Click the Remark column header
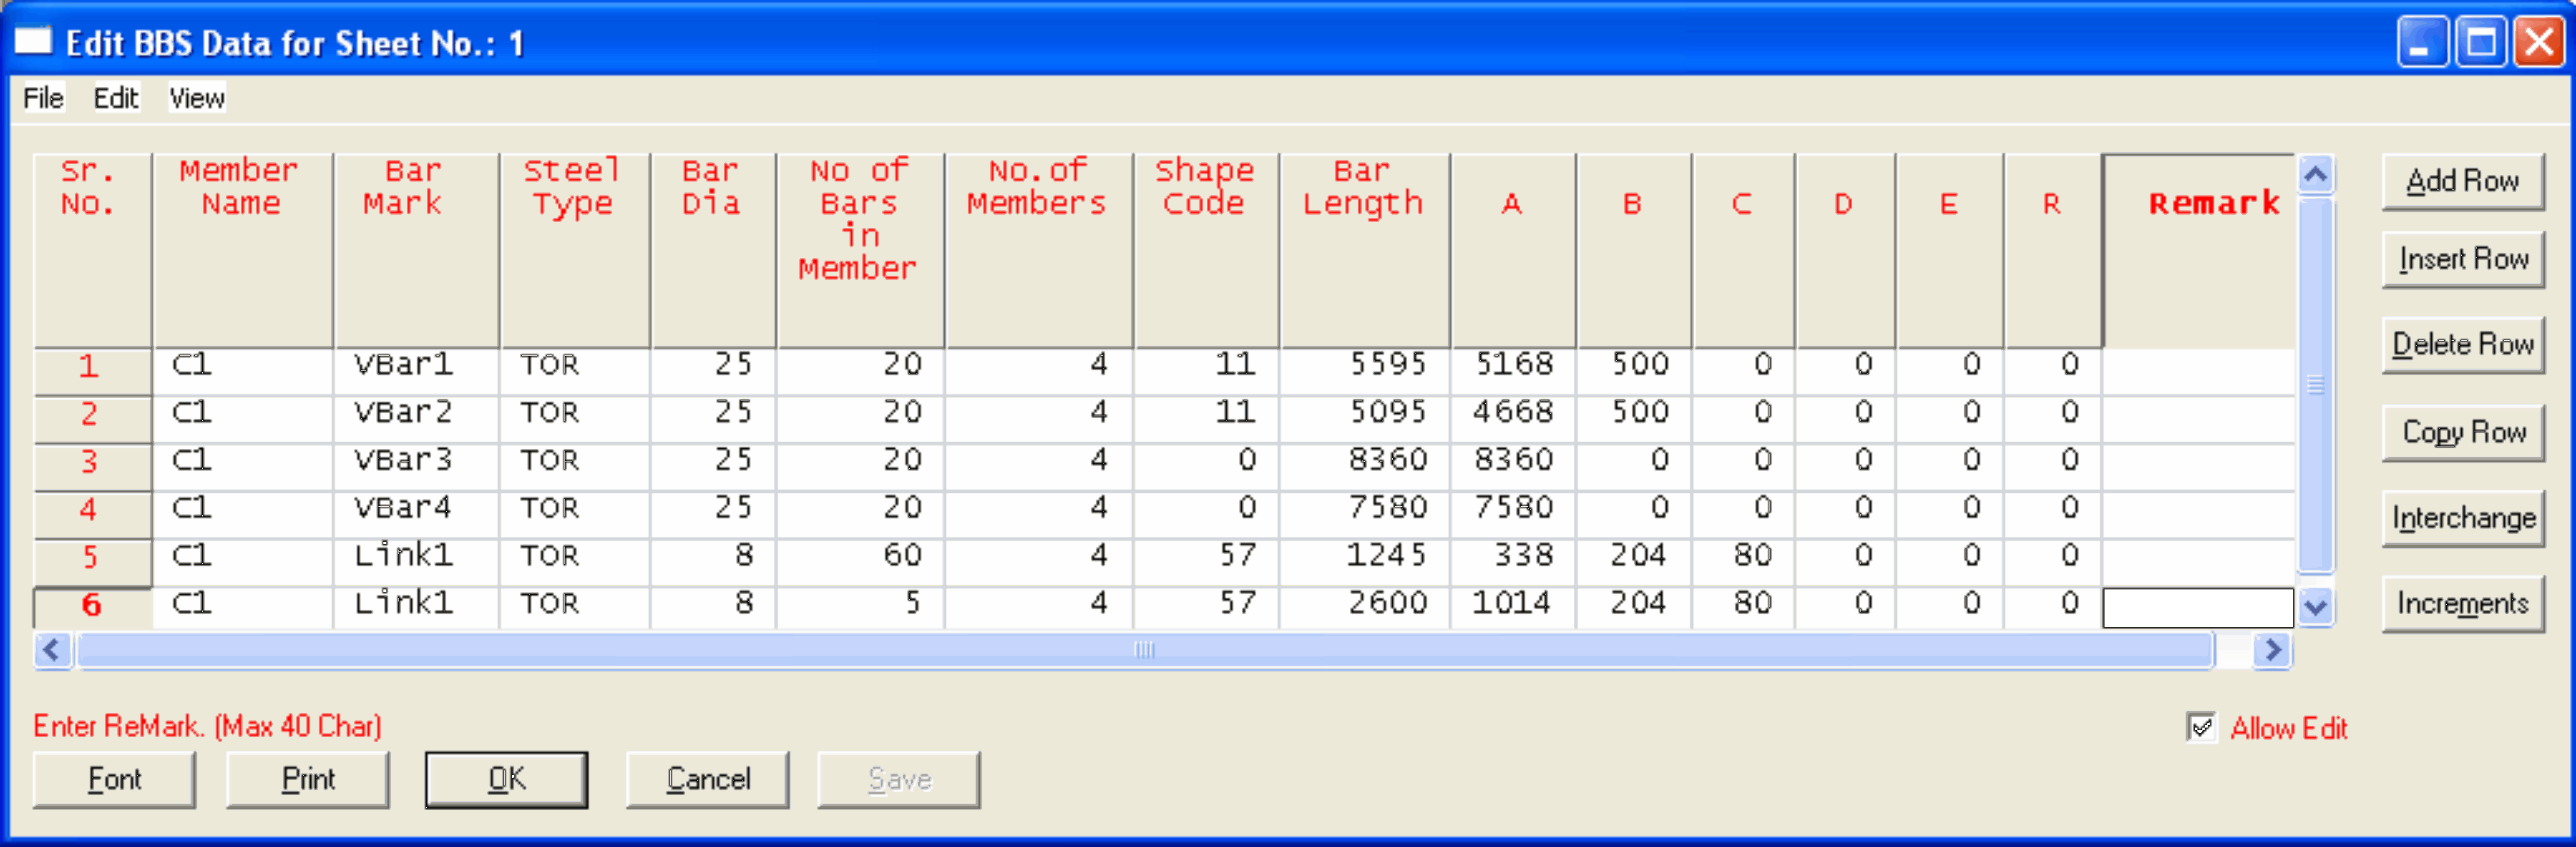This screenshot has height=847, width=2576. coord(2213,204)
